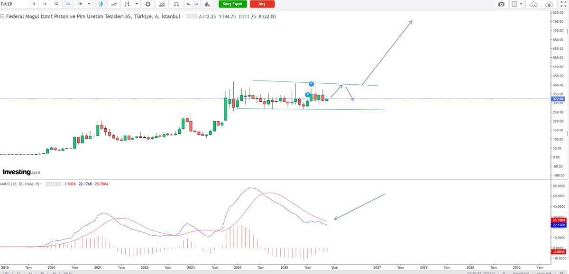Viewport: 569px width, 274px height.
Task: Select the candlestick chart style icon
Action: pos(101,4)
